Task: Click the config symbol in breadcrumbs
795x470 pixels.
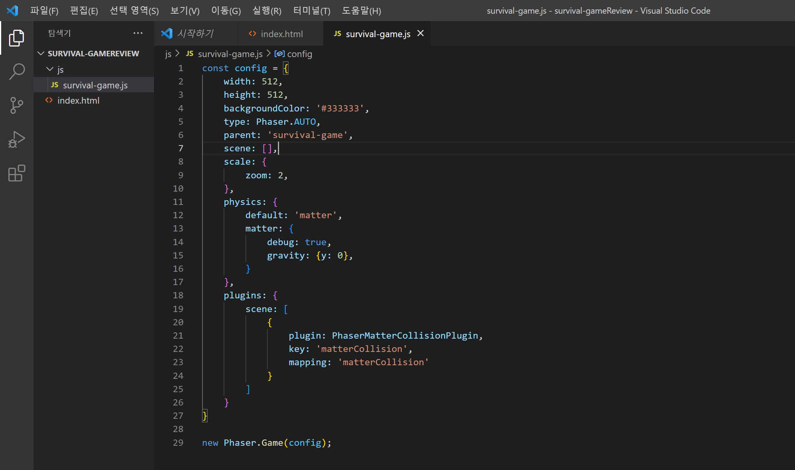Action: (299, 54)
